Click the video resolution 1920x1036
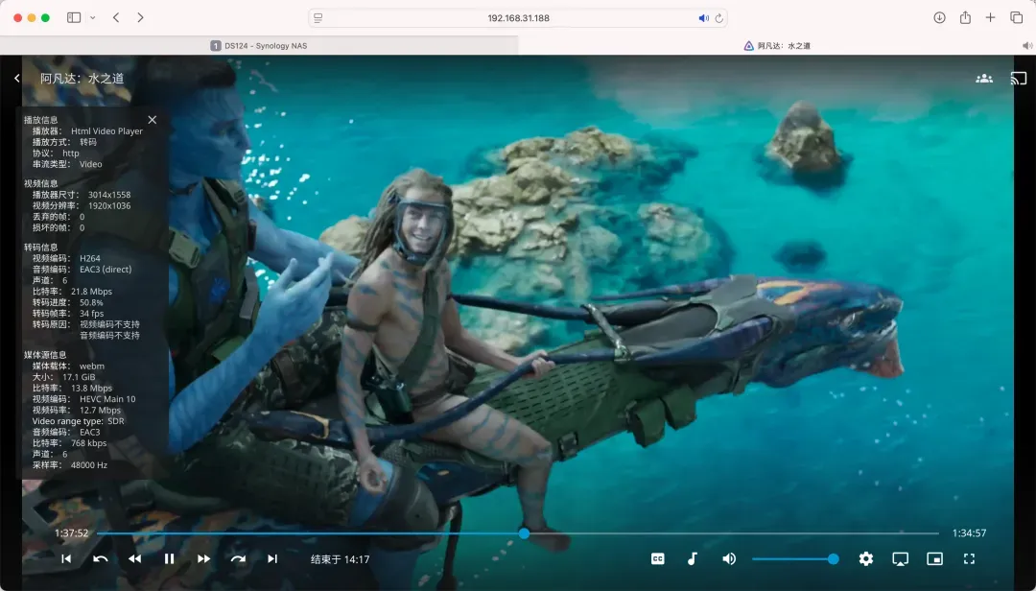The height and width of the screenshot is (591, 1036). coord(109,205)
